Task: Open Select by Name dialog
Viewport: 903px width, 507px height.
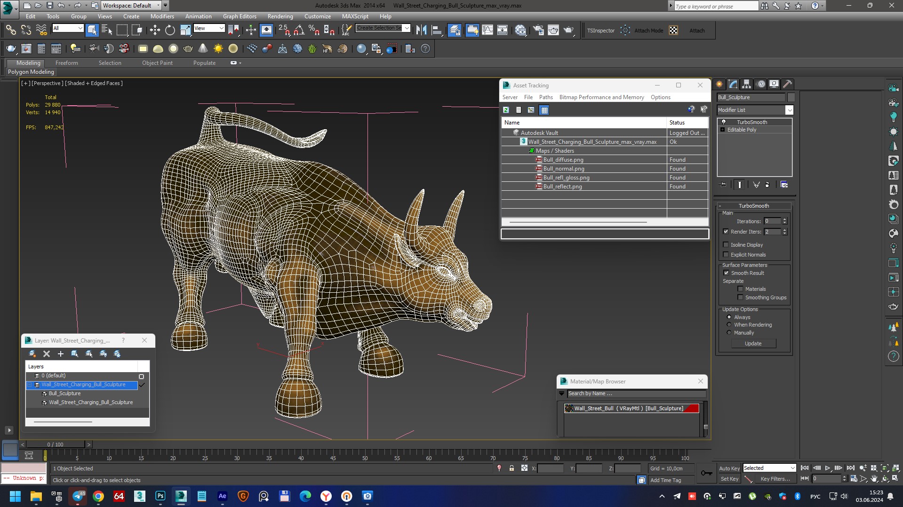Action: [x=107, y=31]
